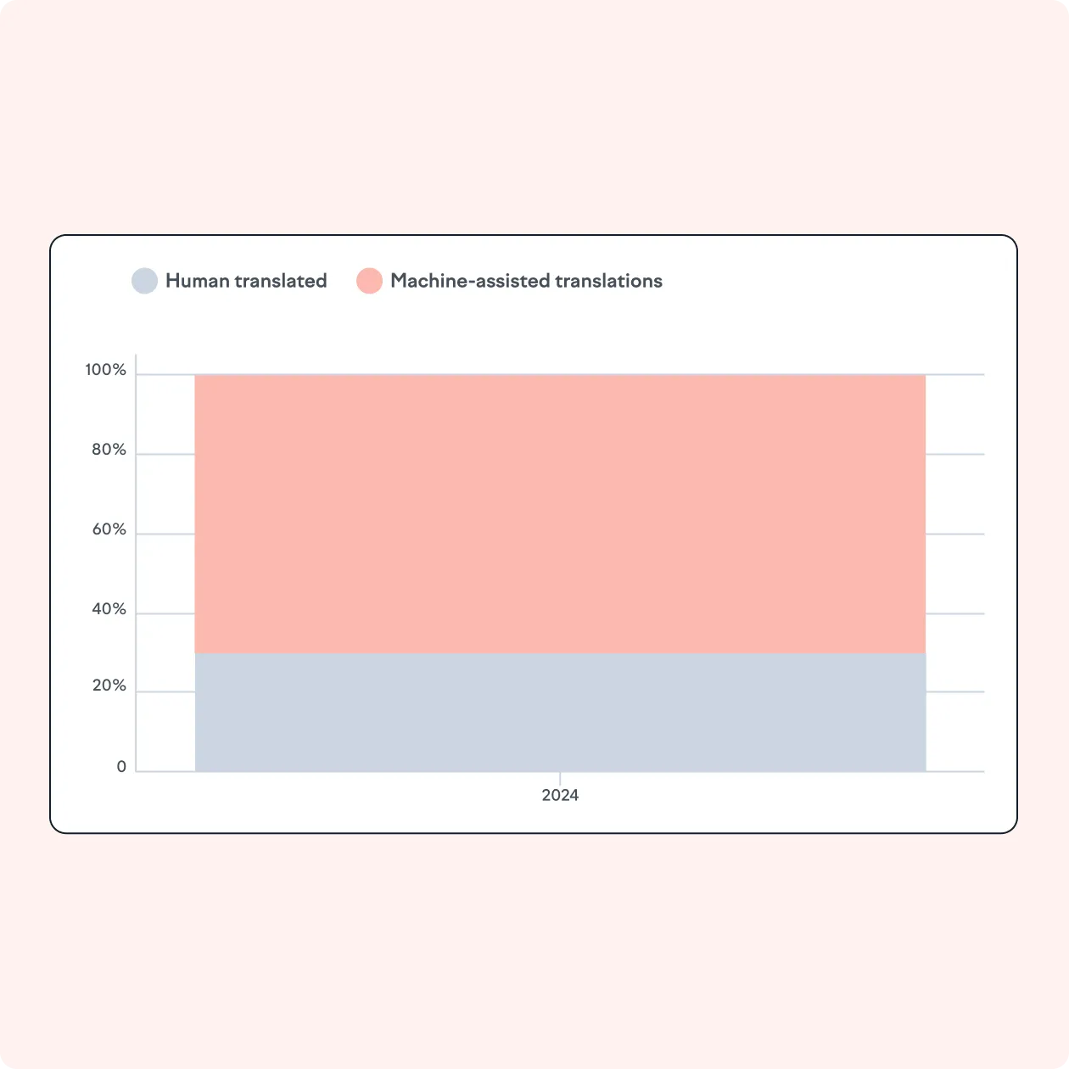Click the Machine-assisted translations legend circle
This screenshot has height=1069, width=1069.
[369, 281]
